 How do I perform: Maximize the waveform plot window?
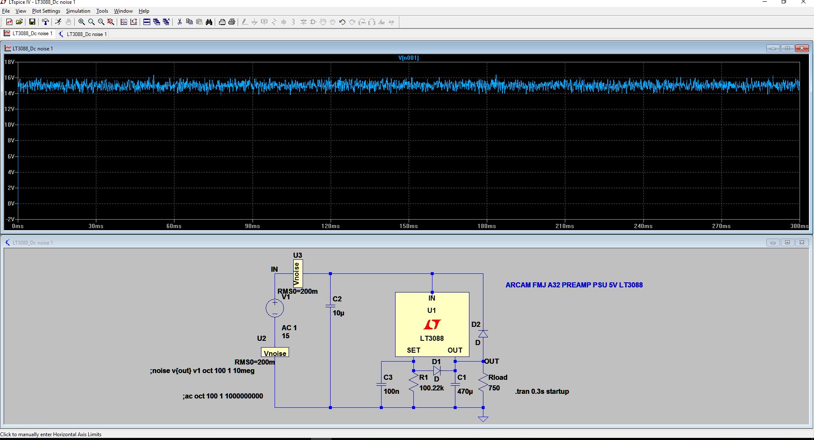click(787, 48)
